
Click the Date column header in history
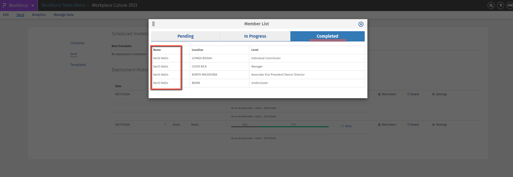tap(118, 86)
